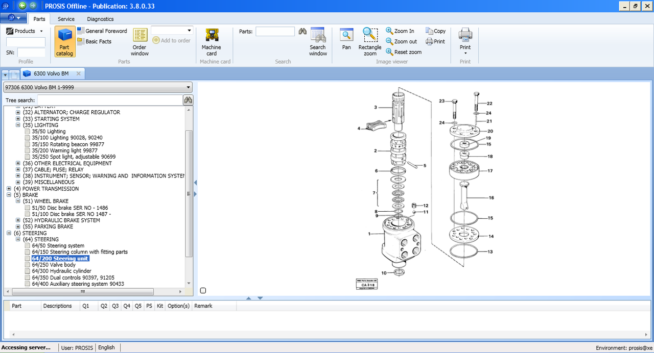Image resolution: width=654 pixels, height=353 pixels.
Task: Select 64/250 Valve body
Action: (54, 265)
